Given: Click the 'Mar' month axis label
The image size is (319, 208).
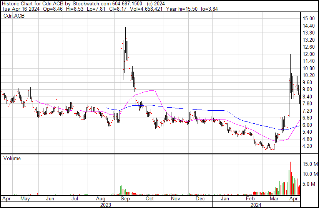Looking at the screenshot, I should click(274, 199).
